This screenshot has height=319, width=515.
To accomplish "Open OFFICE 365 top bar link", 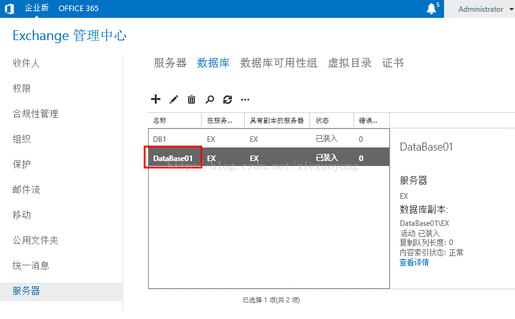I will pyautogui.click(x=78, y=9).
